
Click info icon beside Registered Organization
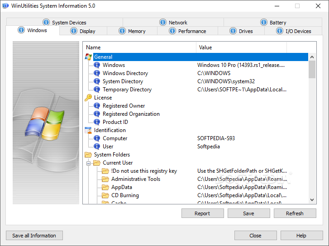97,114
